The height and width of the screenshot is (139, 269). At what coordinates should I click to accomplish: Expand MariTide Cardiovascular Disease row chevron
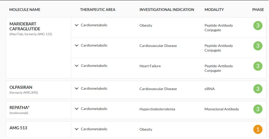pyautogui.click(x=77, y=46)
